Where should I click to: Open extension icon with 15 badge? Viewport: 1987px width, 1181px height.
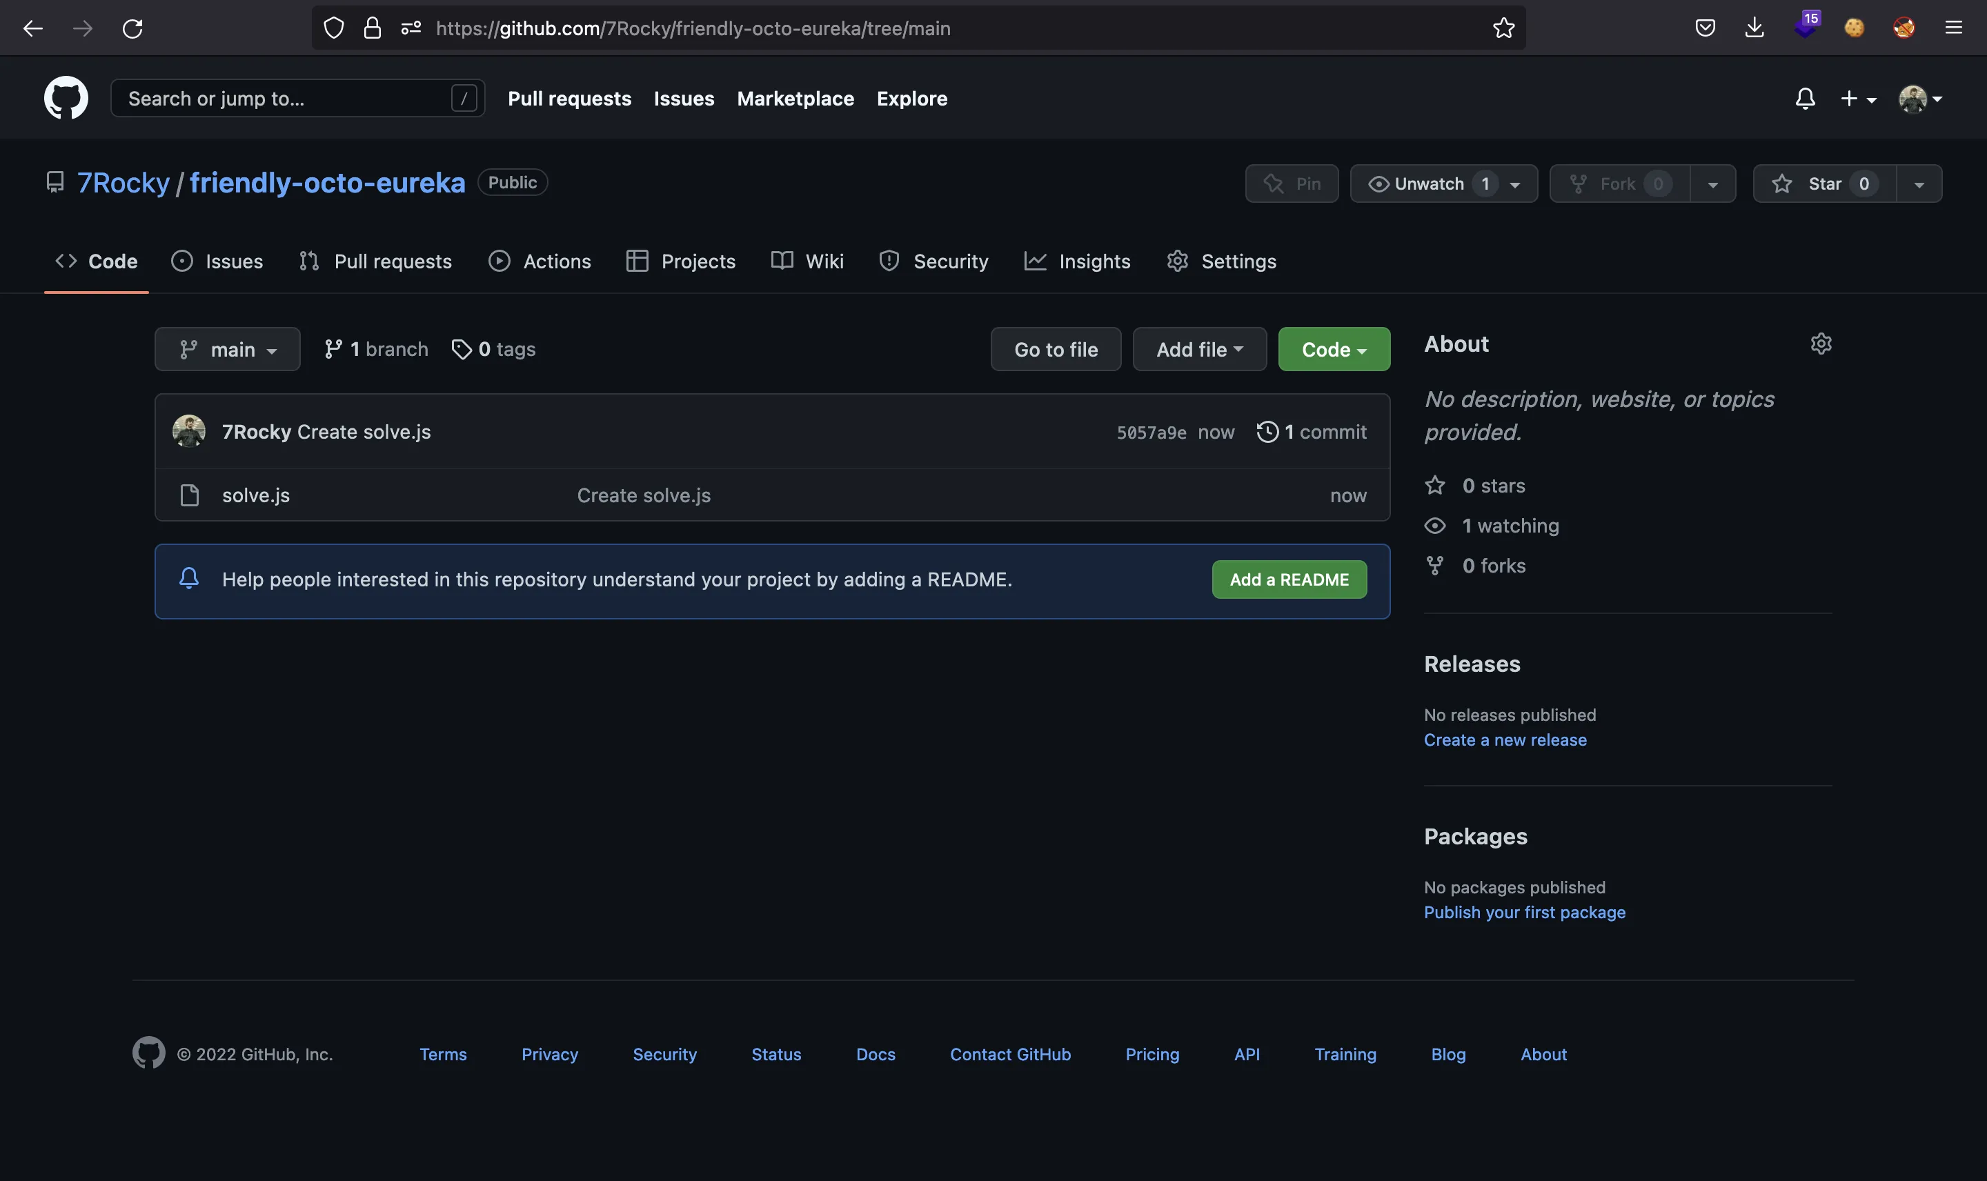1806,26
